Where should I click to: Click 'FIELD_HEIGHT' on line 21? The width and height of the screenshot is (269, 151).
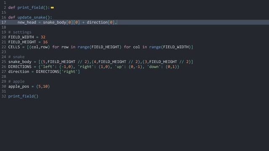click(22, 42)
